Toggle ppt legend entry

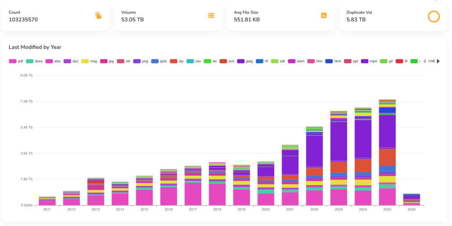[351, 61]
